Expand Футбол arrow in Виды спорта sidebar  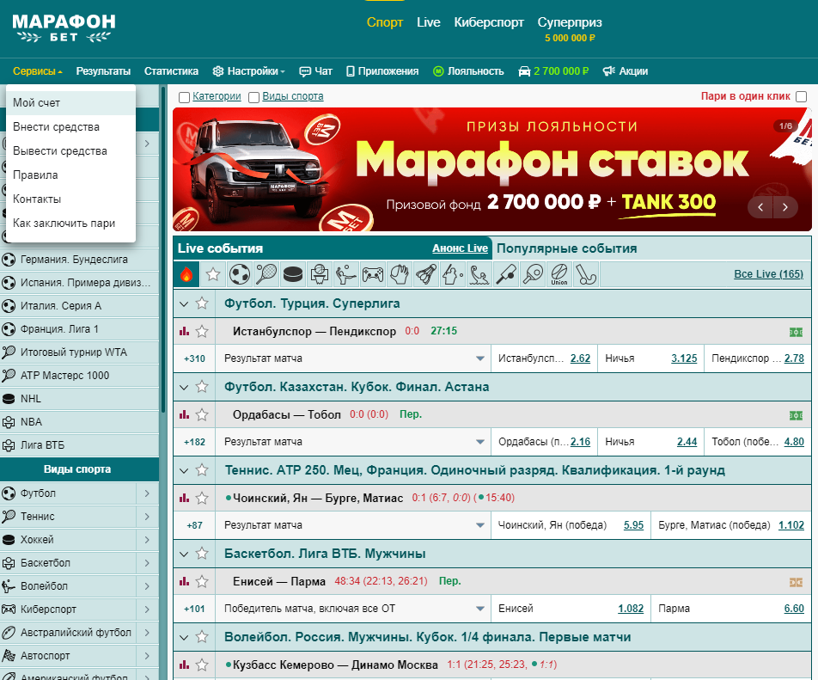click(x=147, y=493)
